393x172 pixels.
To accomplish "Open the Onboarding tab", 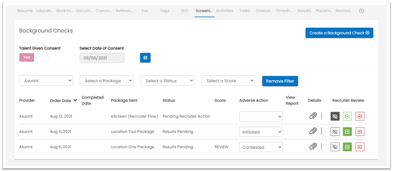I will [264, 11].
